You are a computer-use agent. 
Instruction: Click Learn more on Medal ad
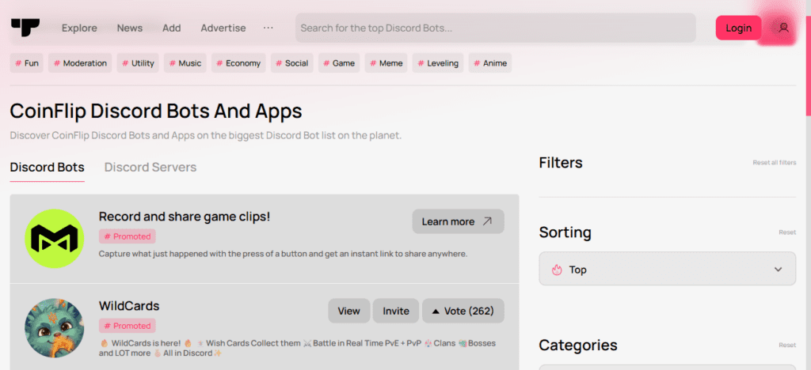coord(458,221)
